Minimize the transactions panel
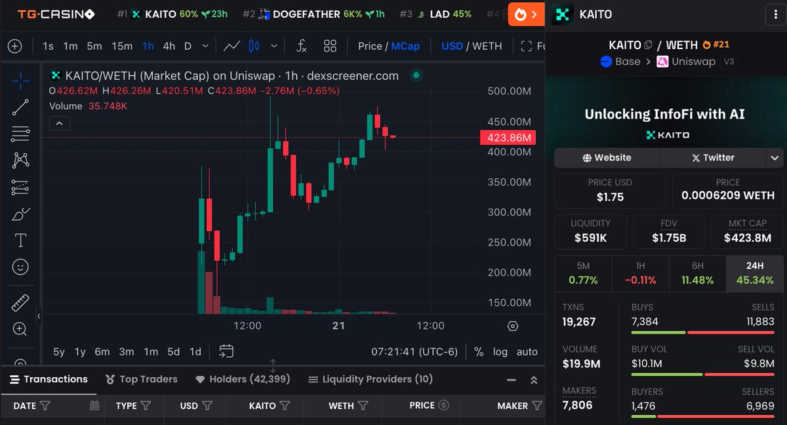The width and height of the screenshot is (787, 425). (512, 380)
